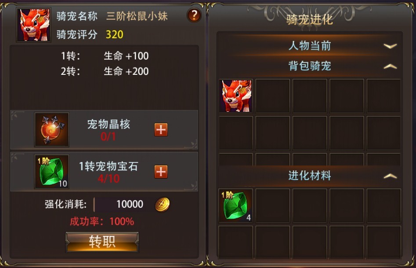
Task: Click the squirrel pet portrait beside 骑宠名称
Action: [34, 25]
